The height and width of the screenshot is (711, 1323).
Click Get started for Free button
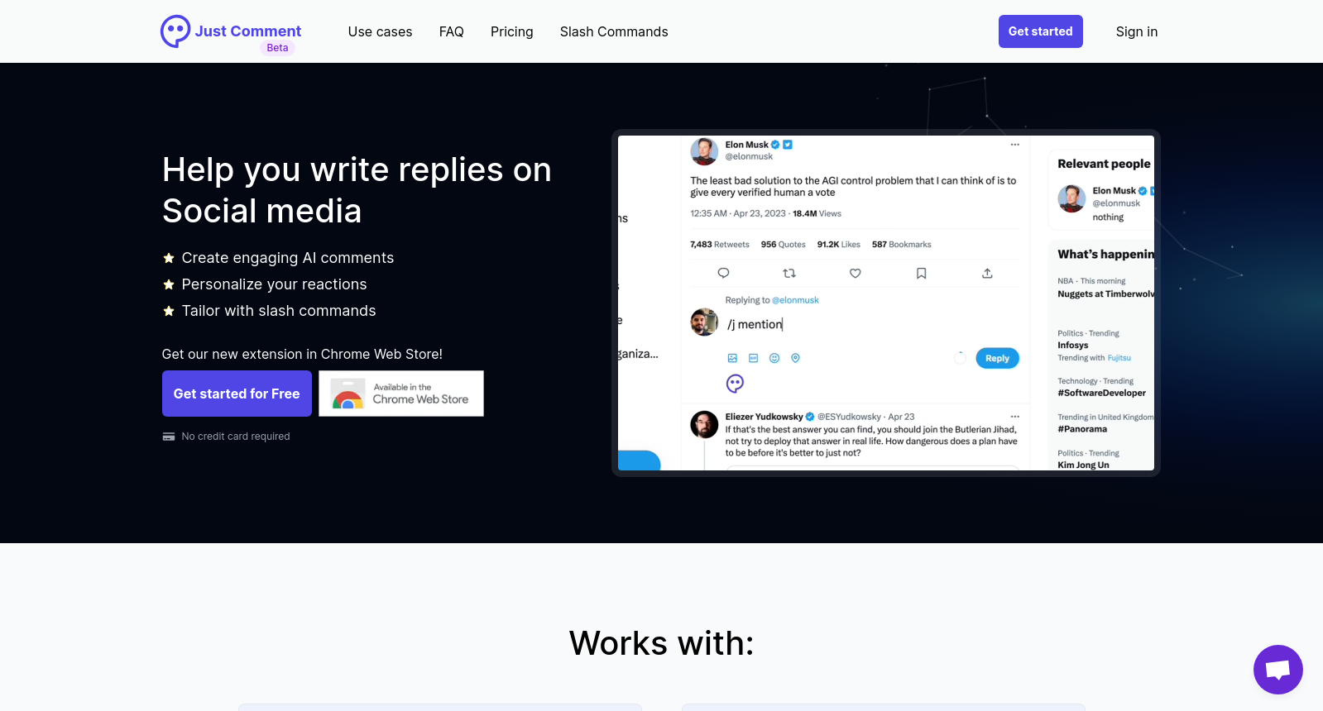(x=237, y=394)
